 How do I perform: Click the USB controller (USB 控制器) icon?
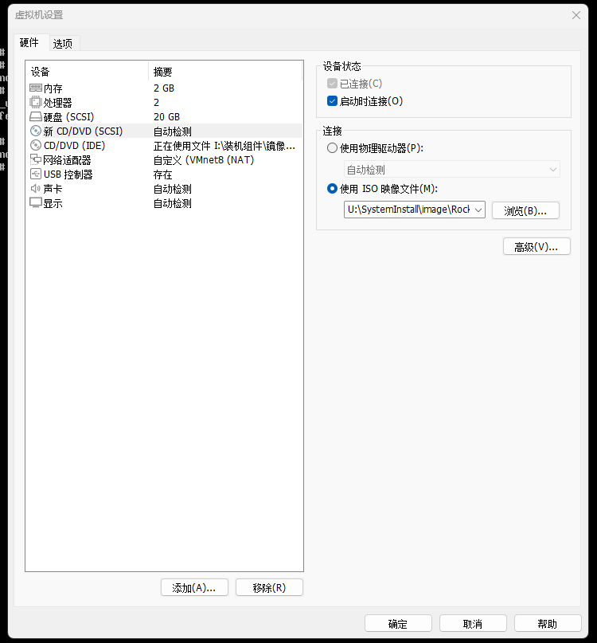(x=36, y=174)
